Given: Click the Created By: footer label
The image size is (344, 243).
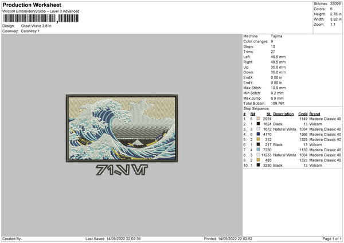Looking at the screenshot, I should pyautogui.click(x=12, y=239).
